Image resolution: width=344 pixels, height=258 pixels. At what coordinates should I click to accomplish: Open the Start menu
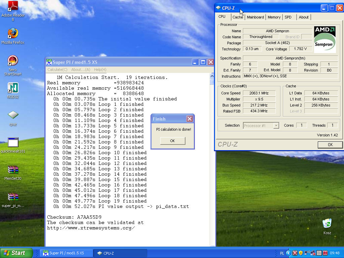(16, 253)
